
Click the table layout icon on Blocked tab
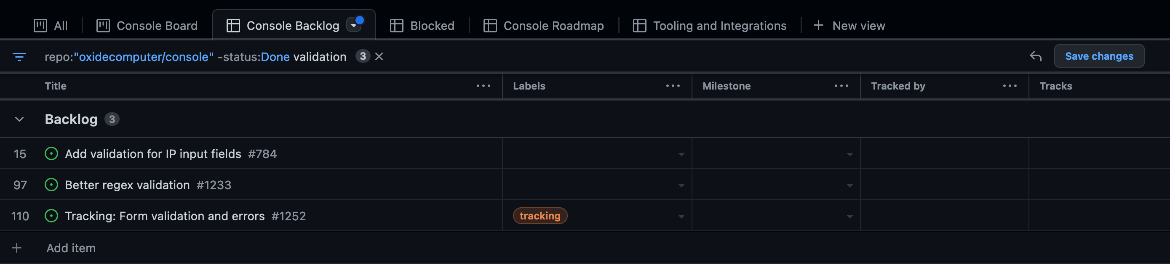pos(396,25)
